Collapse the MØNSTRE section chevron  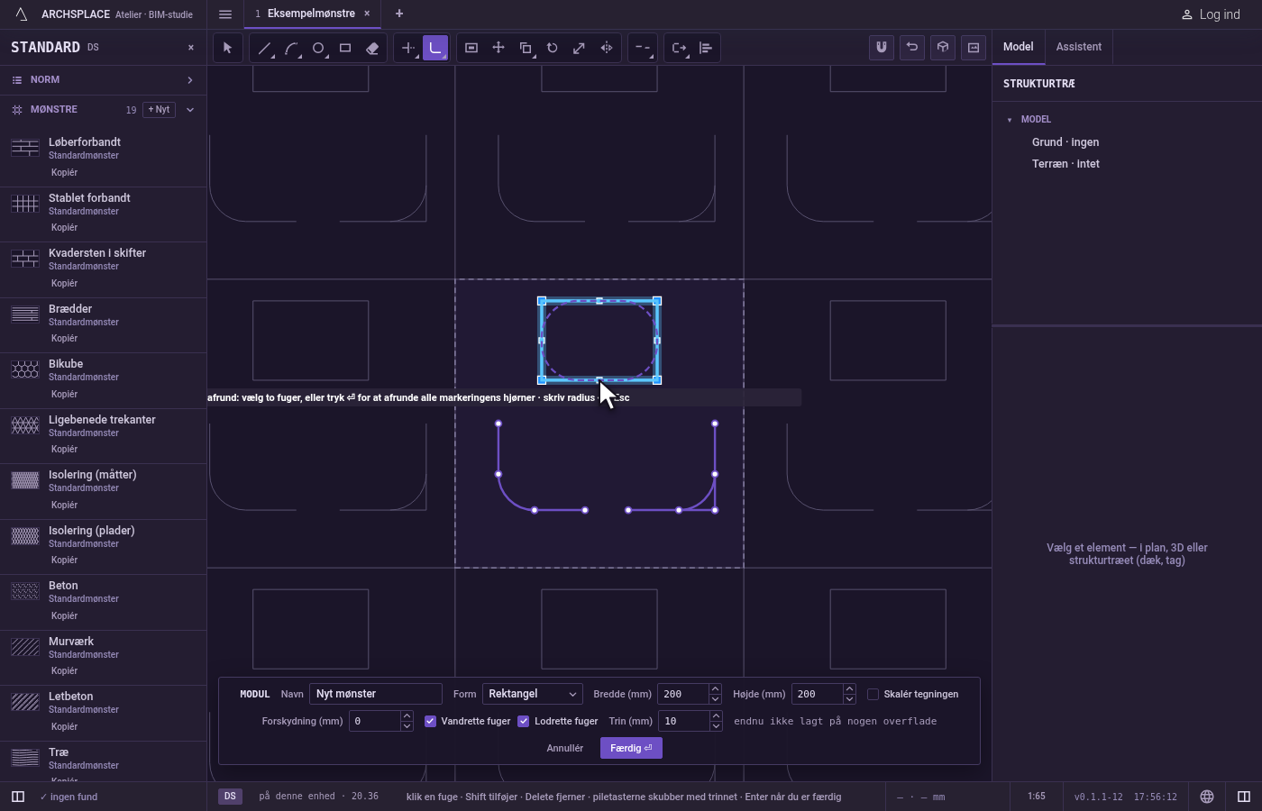[189, 110]
